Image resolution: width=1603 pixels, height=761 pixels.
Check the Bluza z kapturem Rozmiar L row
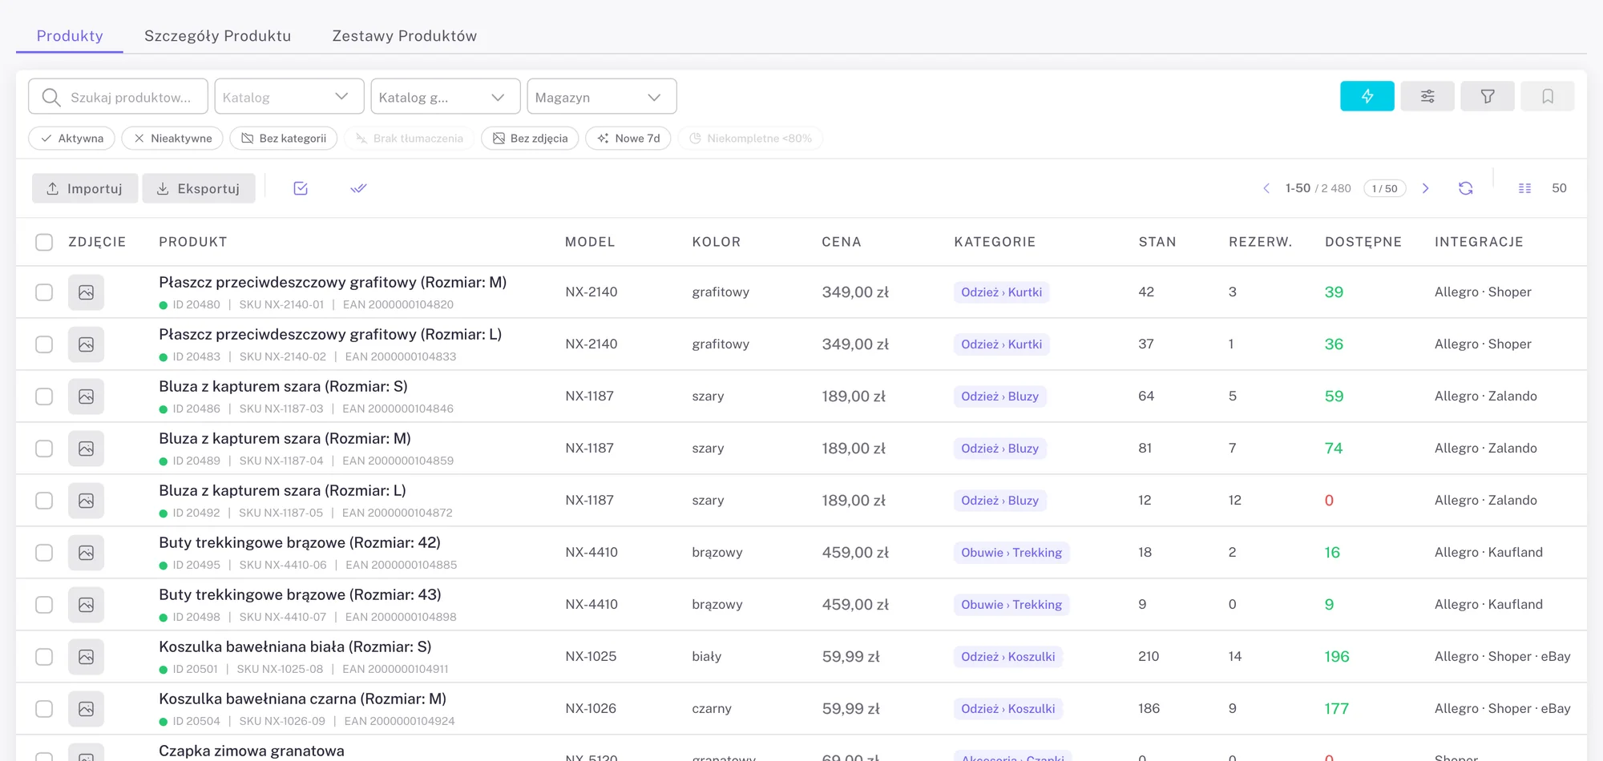(44, 501)
